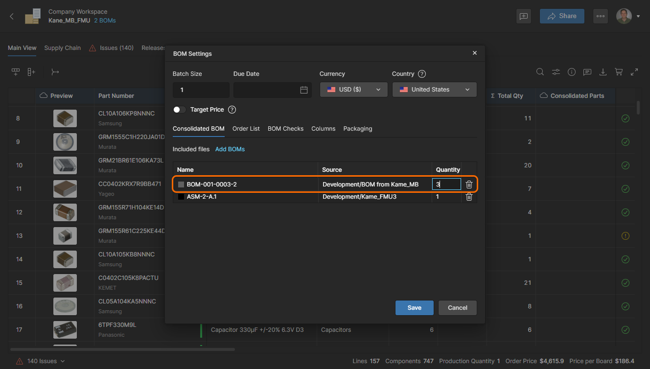Toggle the Target Price switch
This screenshot has height=369, width=650.
point(180,110)
